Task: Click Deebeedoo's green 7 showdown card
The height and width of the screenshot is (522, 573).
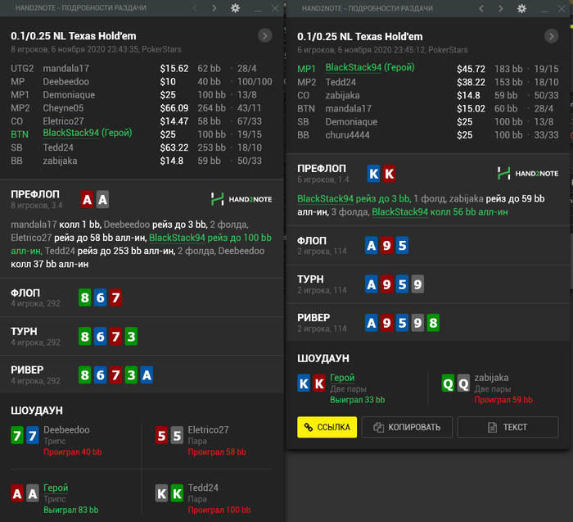Action: coord(17,436)
